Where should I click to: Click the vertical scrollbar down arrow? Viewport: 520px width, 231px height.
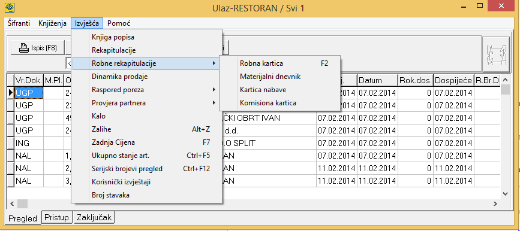505,194
